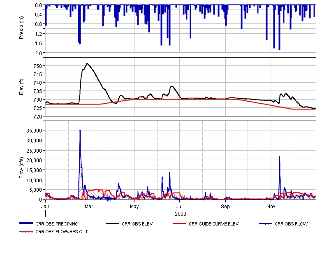The height and width of the screenshot is (258, 329).
Task: Click the May label on the time axis
Action: 134,207
